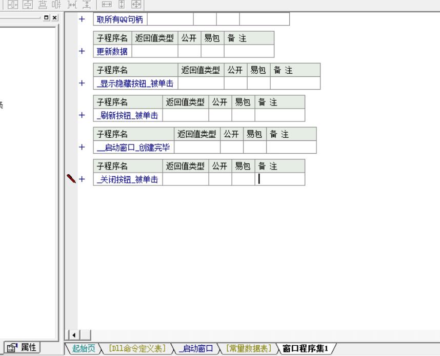Click the 公开 cell of _关闭按钮_被单击 row
440x356 pixels.
coord(221,179)
